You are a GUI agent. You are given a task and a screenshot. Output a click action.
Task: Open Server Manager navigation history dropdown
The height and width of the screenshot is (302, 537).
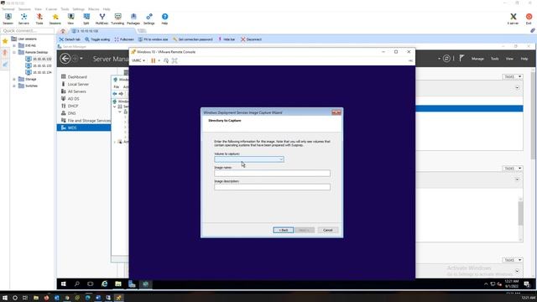coord(81,59)
